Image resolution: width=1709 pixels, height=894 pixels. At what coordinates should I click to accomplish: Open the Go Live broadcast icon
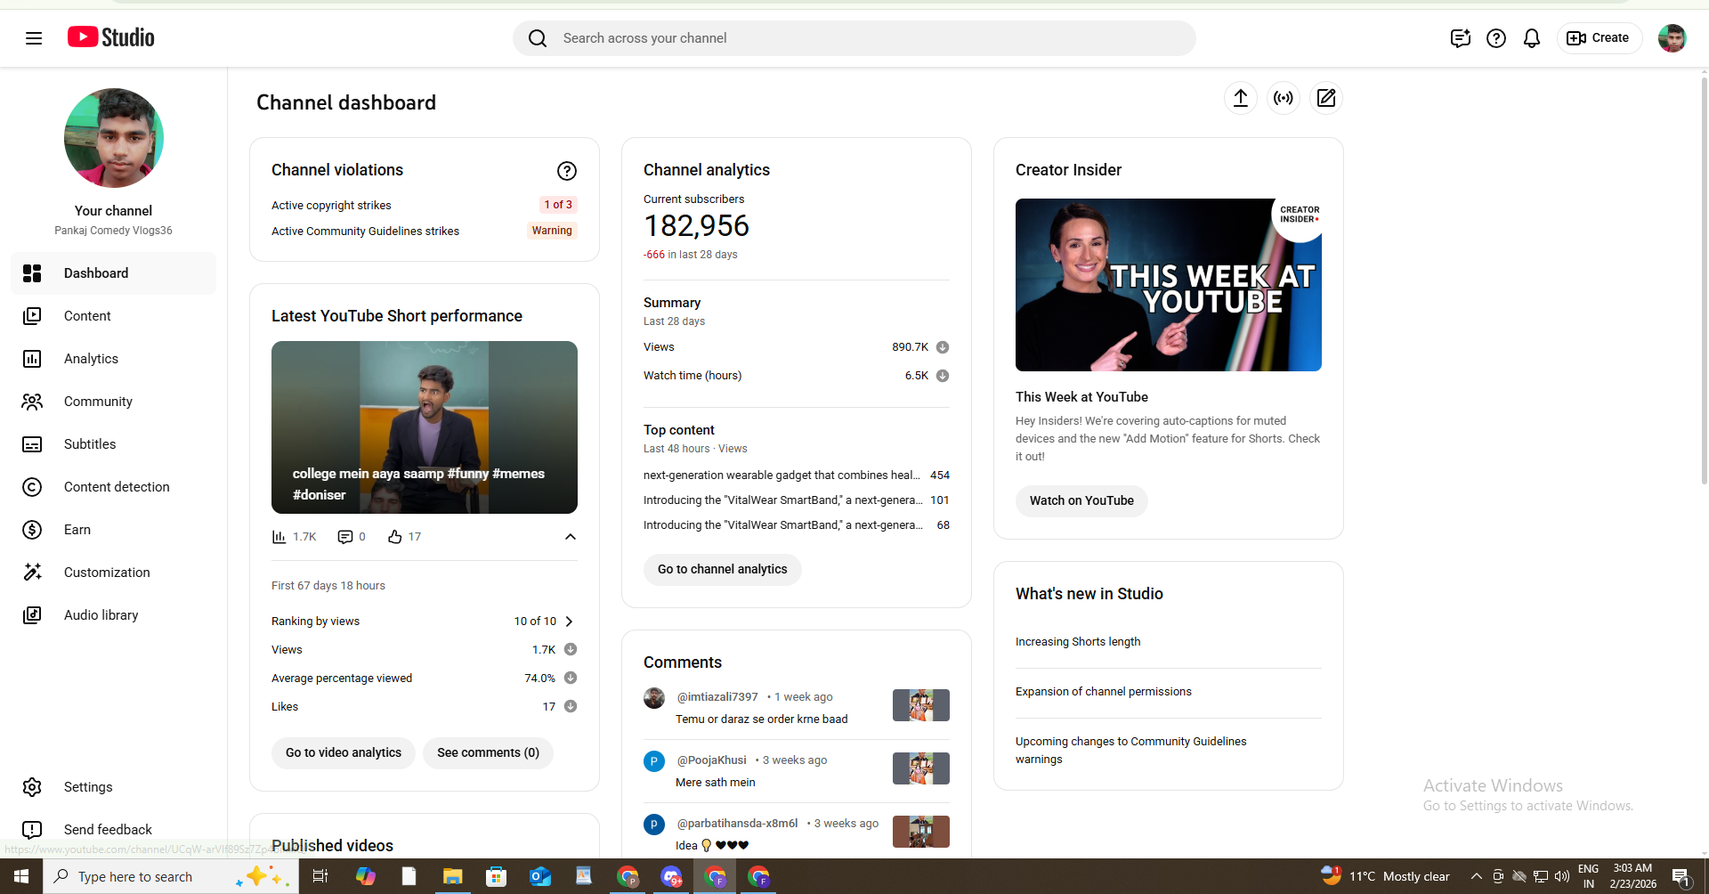1283,98
